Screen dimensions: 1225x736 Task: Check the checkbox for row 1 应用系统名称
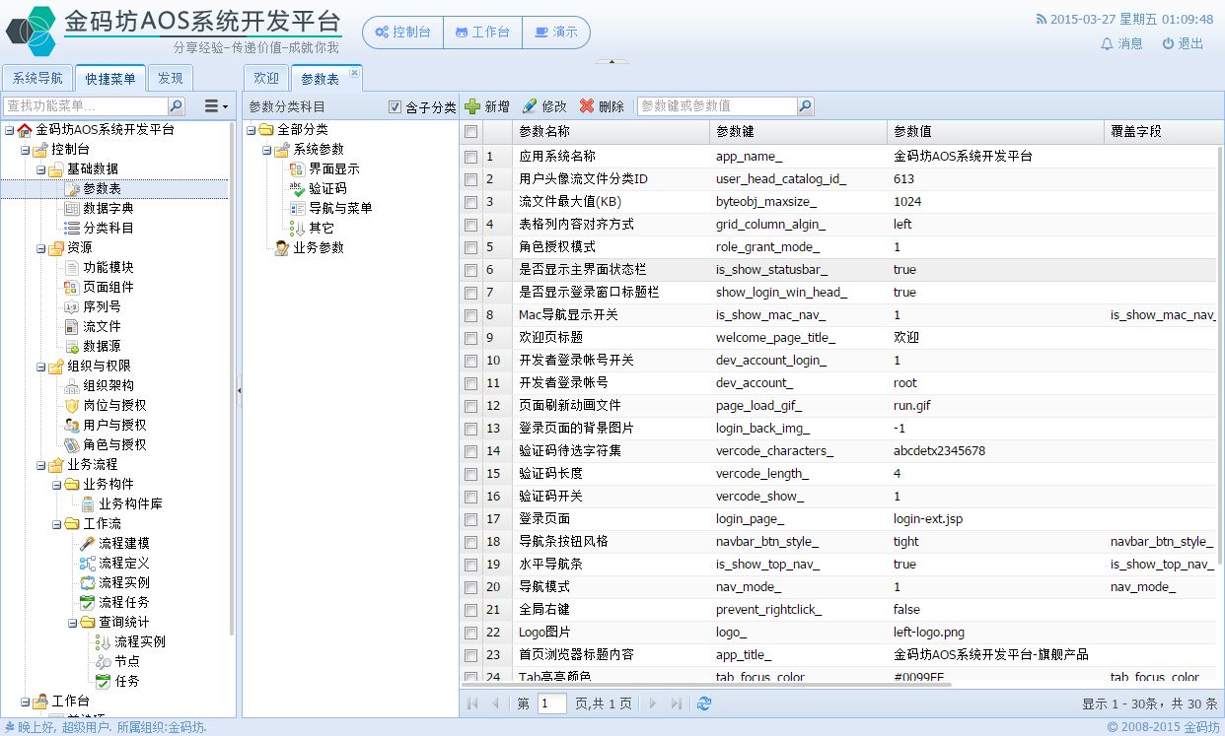coord(471,157)
